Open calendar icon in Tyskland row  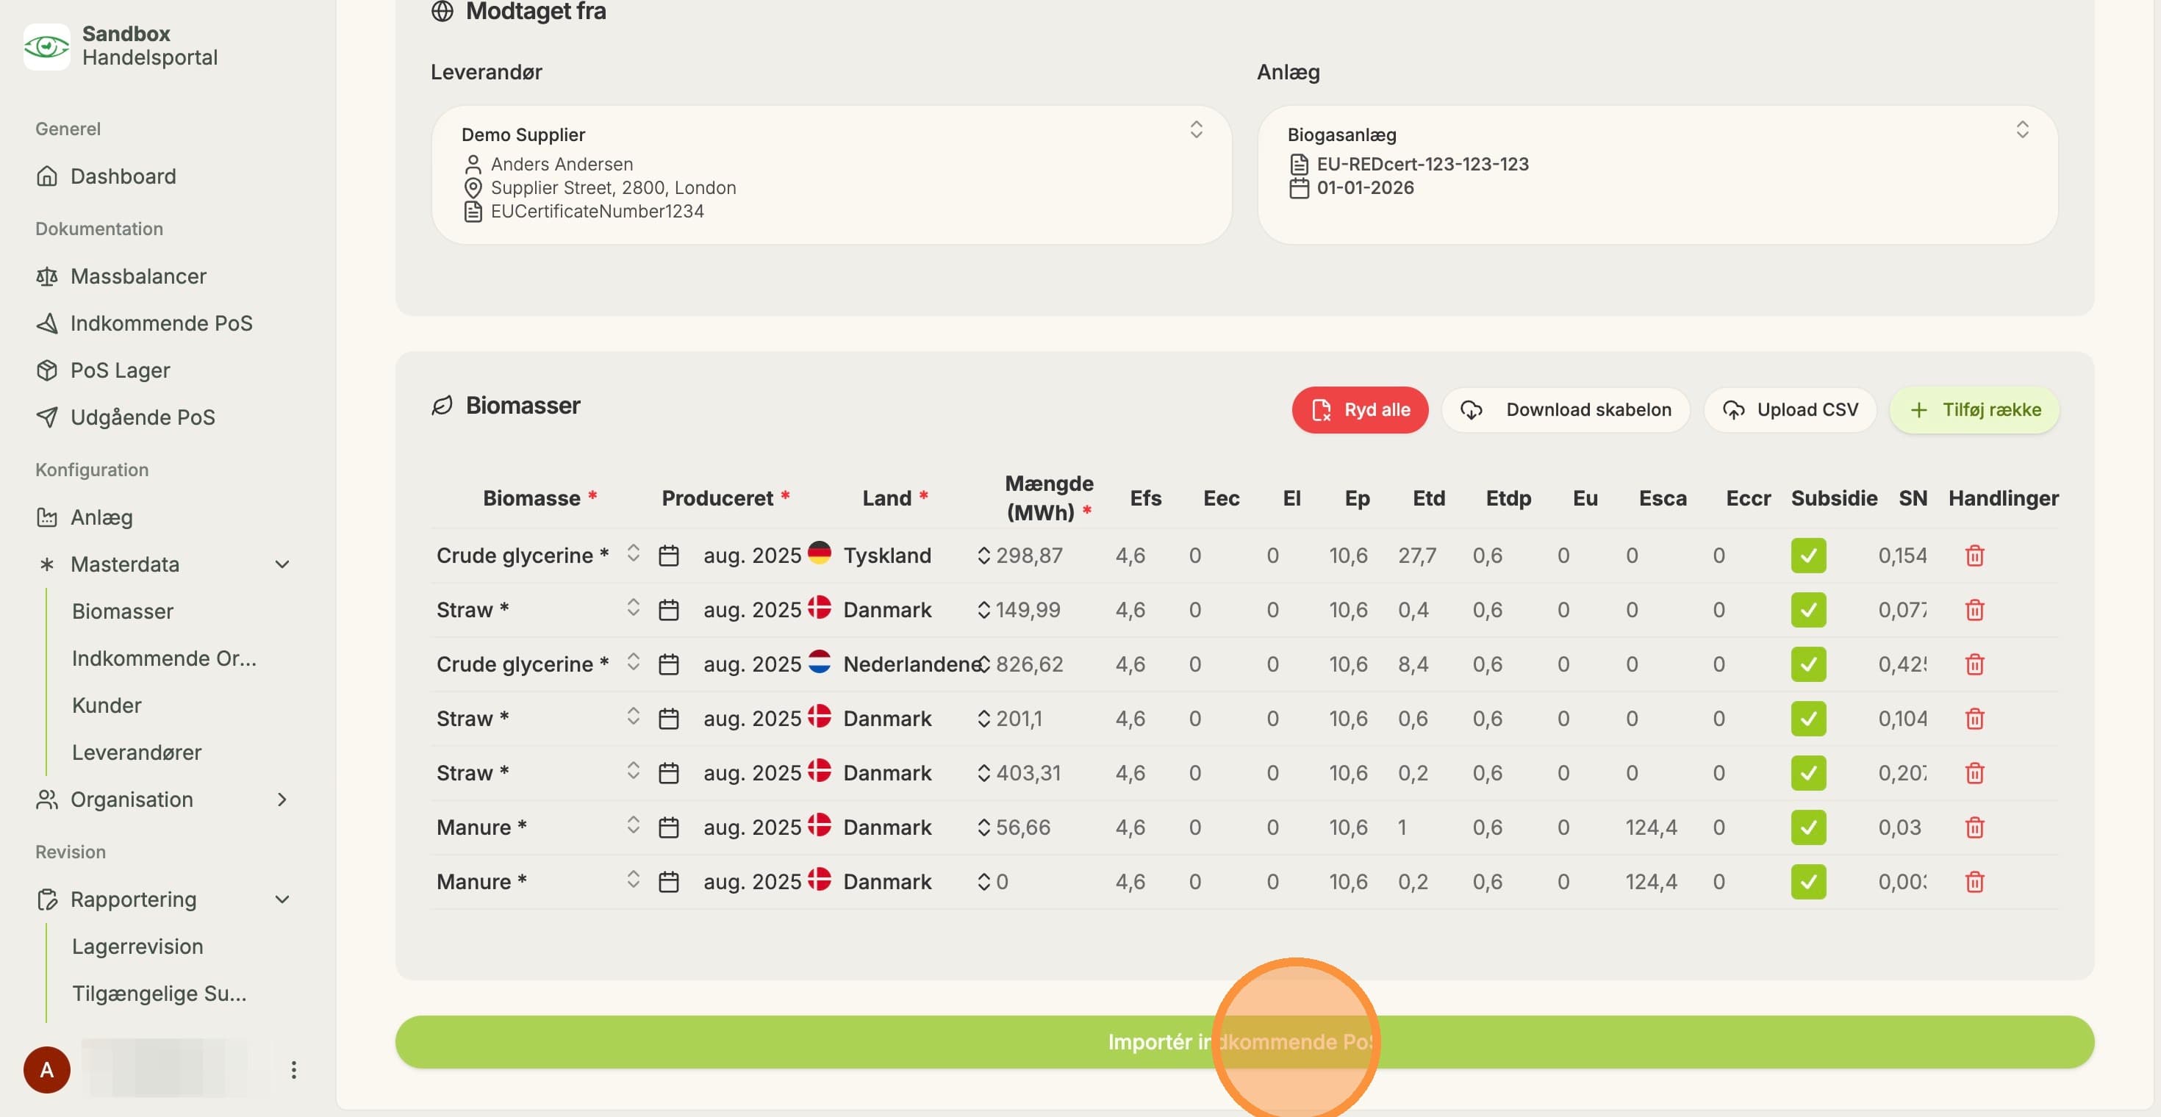[x=669, y=555]
